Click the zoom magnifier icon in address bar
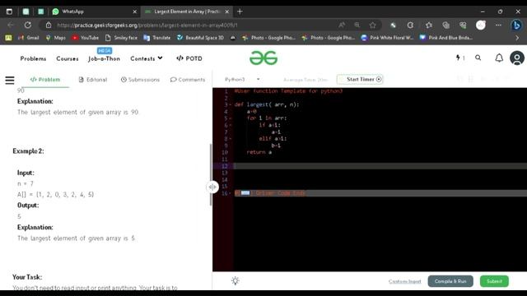The height and width of the screenshot is (296, 527). pos(357,25)
